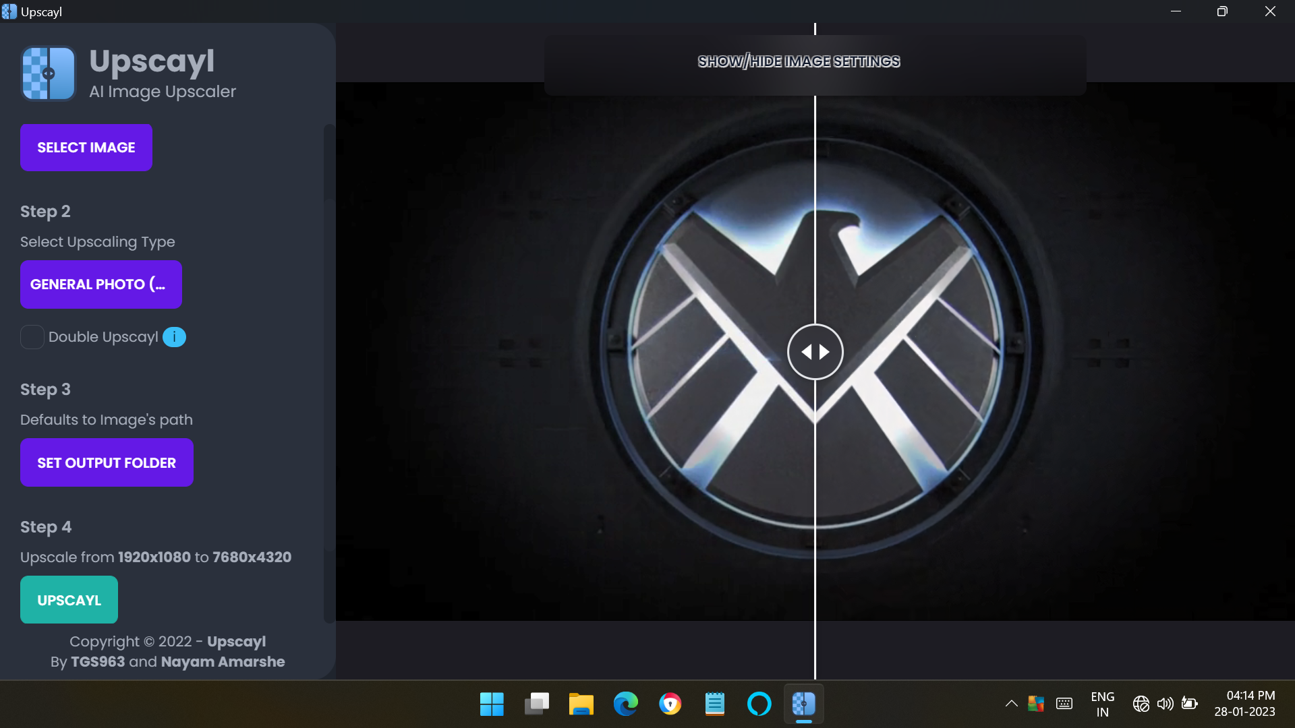Image resolution: width=1295 pixels, height=728 pixels.
Task: Click the 'Select Upscaling Type' label
Action: [98, 242]
